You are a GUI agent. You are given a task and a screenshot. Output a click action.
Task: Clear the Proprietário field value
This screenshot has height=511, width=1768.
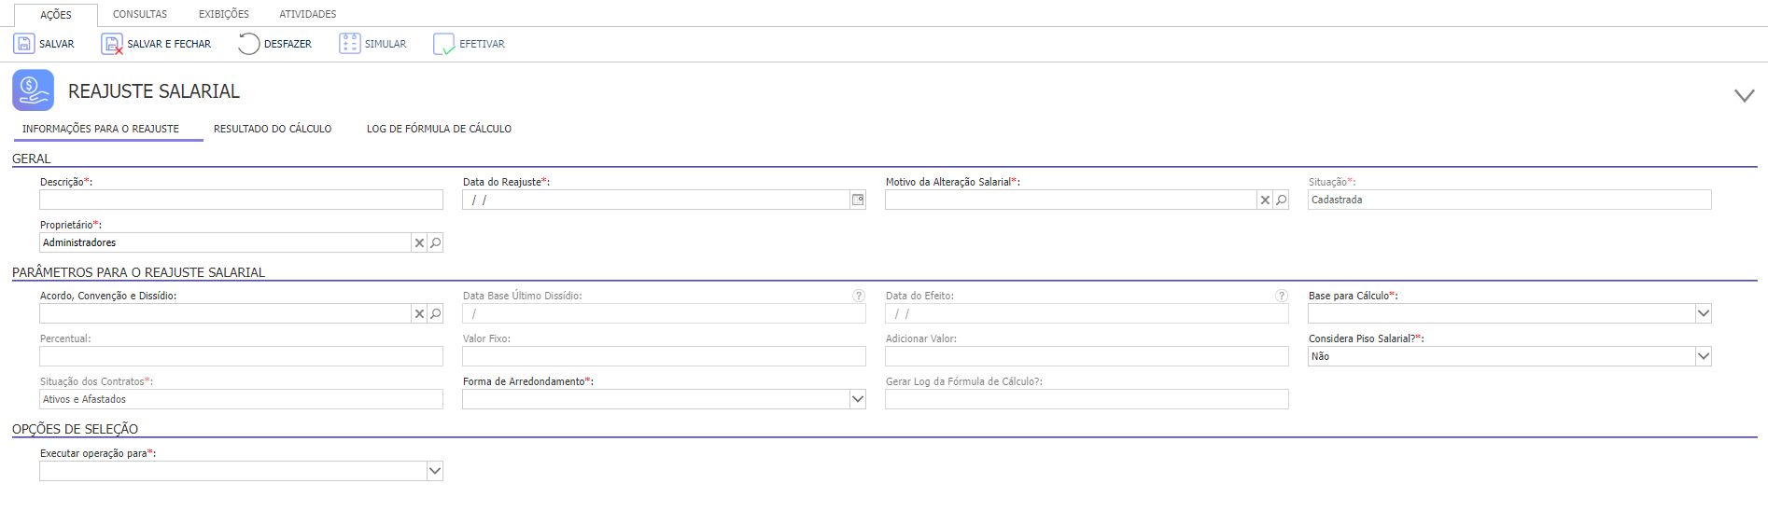click(x=419, y=242)
